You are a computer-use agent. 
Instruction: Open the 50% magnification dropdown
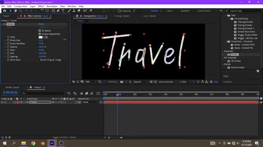pos(91,82)
